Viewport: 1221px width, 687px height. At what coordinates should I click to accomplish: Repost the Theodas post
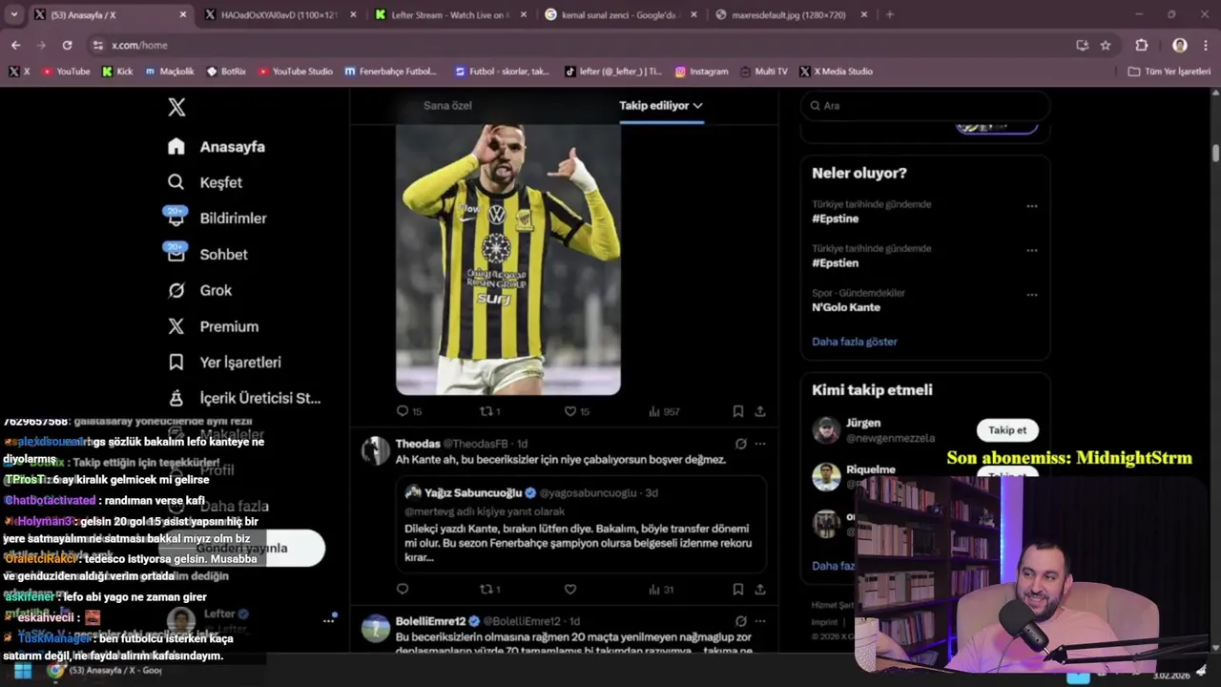(489, 589)
